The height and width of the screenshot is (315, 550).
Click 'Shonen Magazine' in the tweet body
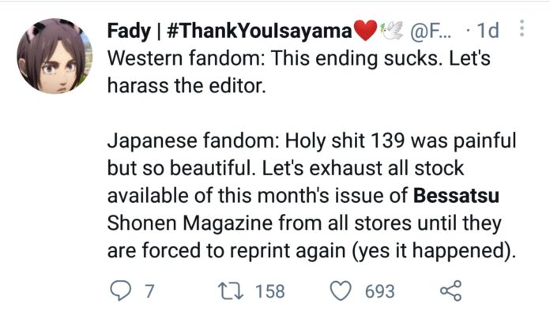pyautogui.click(x=190, y=223)
